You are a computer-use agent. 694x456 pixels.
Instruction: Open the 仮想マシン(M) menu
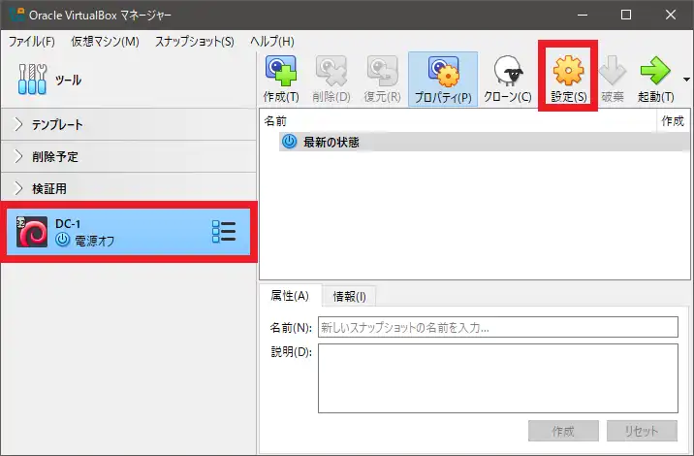(x=105, y=42)
